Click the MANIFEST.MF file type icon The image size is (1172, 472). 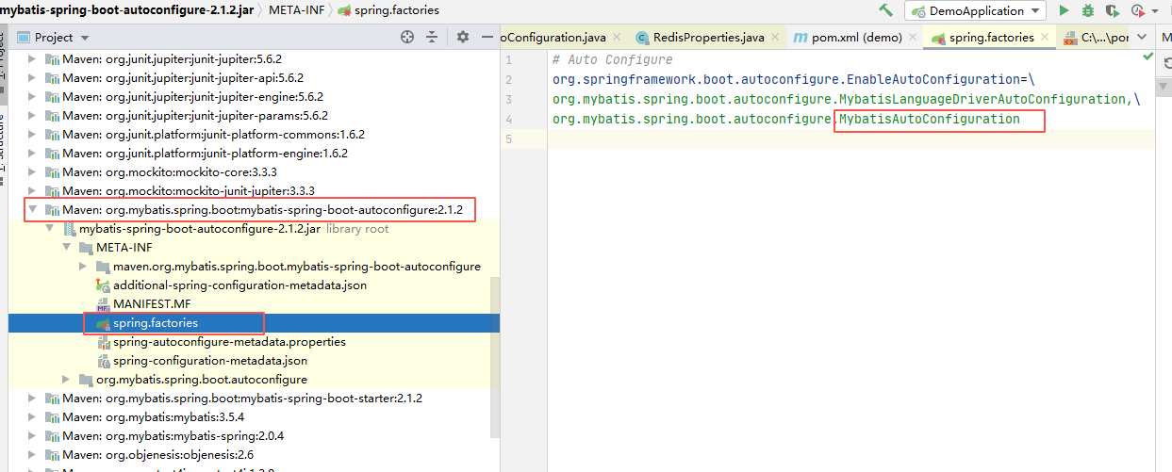(x=103, y=304)
